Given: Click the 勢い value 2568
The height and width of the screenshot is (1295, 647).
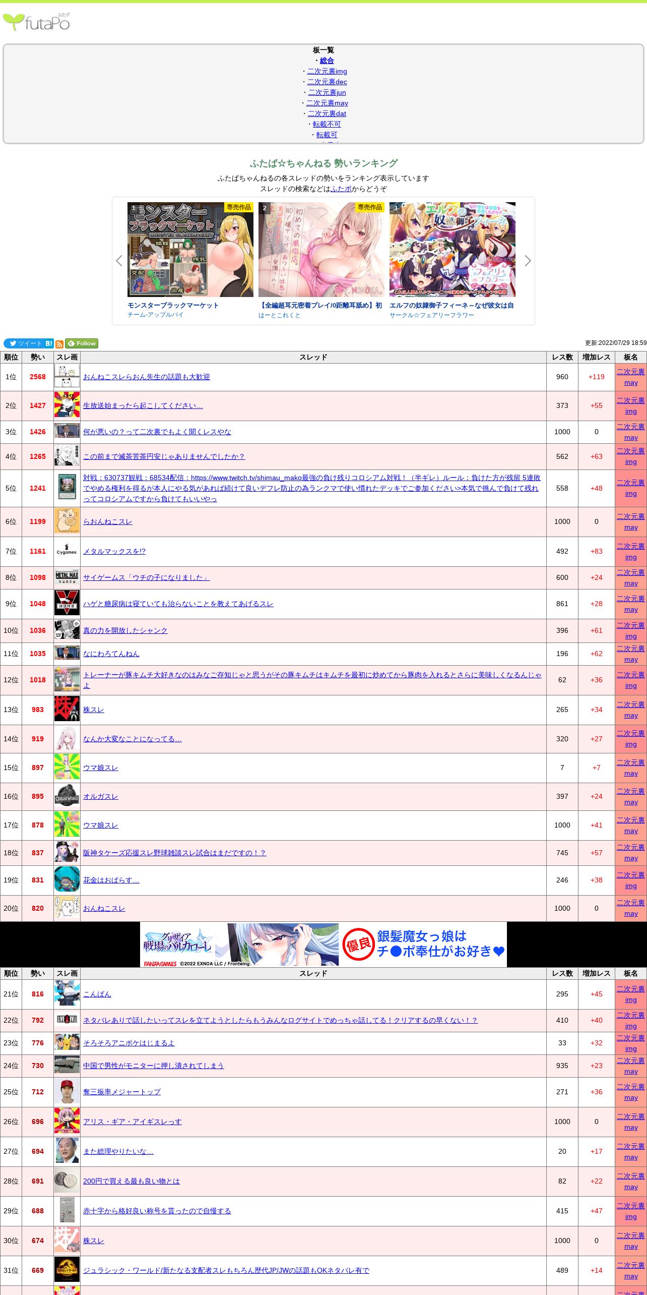Looking at the screenshot, I should click(38, 377).
